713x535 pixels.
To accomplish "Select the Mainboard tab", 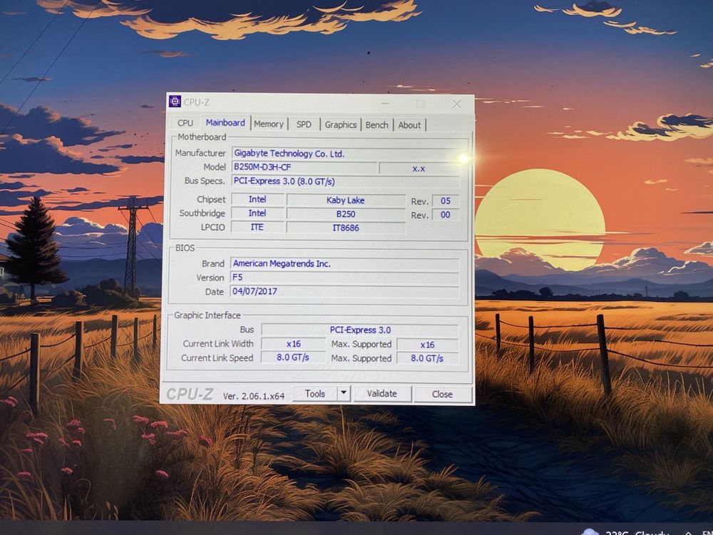I will pyautogui.click(x=225, y=123).
